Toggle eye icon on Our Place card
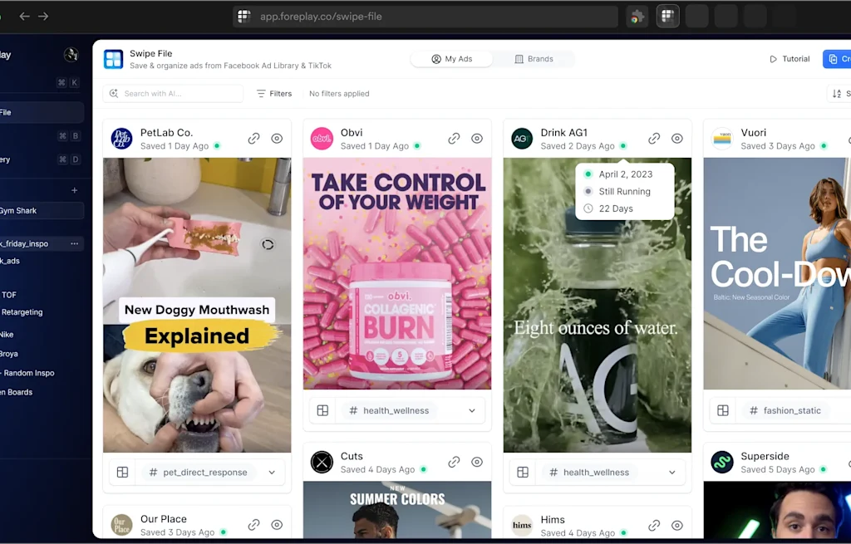This screenshot has height=544, width=851. click(x=277, y=524)
